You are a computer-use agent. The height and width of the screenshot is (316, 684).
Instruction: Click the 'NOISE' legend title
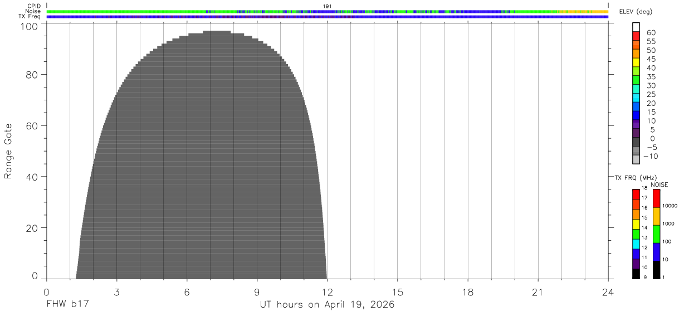(x=659, y=184)
